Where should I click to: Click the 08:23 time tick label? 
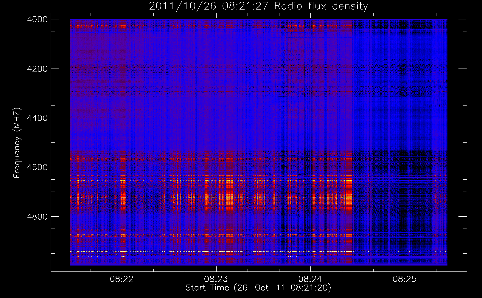216,279
